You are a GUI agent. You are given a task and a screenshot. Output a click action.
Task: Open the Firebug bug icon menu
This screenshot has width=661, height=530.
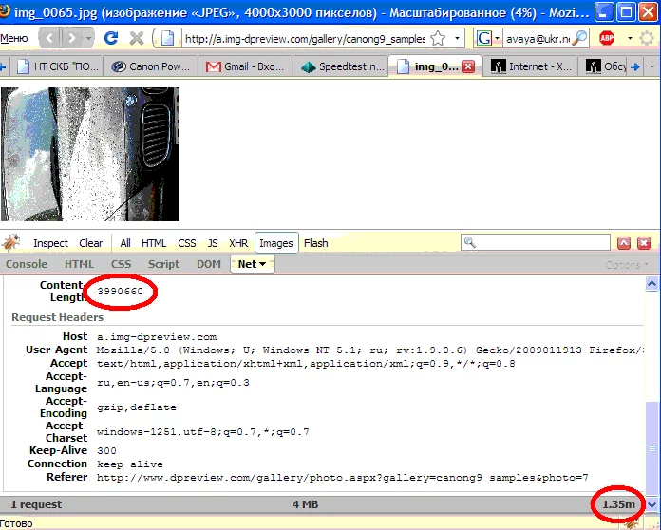pos(11,242)
